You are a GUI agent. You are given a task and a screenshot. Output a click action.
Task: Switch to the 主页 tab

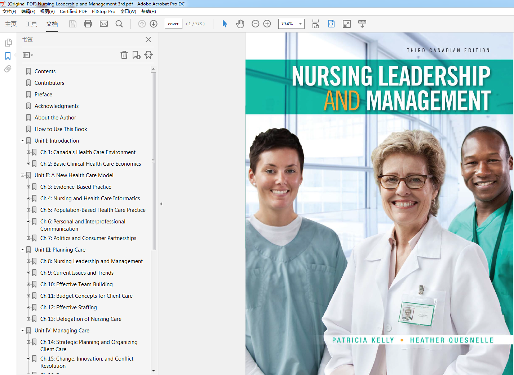click(x=11, y=24)
